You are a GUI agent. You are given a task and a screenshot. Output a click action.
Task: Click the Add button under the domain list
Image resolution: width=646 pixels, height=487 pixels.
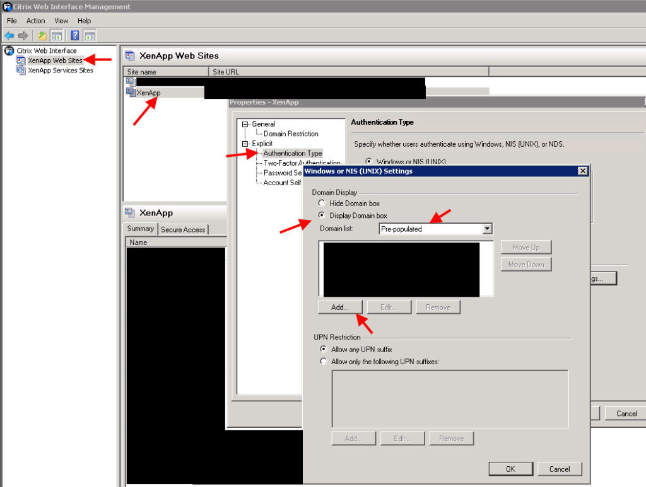point(339,307)
